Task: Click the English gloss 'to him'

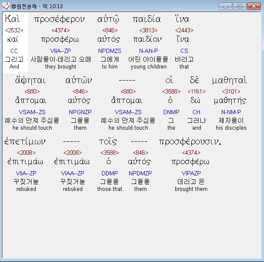Action: tap(110, 67)
